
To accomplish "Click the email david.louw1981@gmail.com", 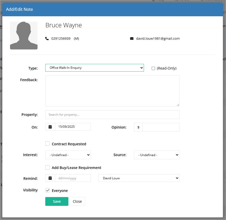I will (158, 39).
